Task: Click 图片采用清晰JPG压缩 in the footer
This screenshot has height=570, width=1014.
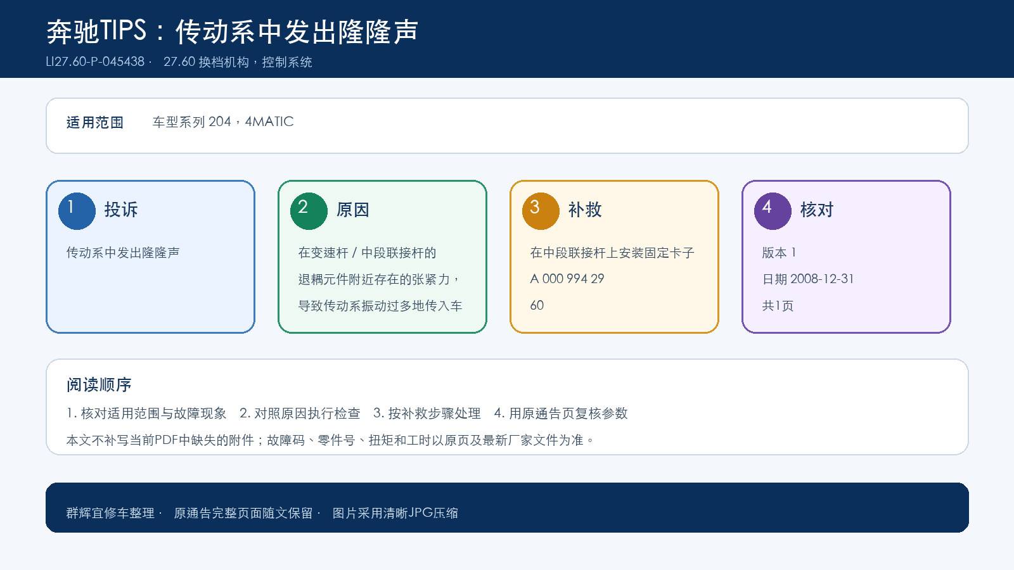Action: 395,513
